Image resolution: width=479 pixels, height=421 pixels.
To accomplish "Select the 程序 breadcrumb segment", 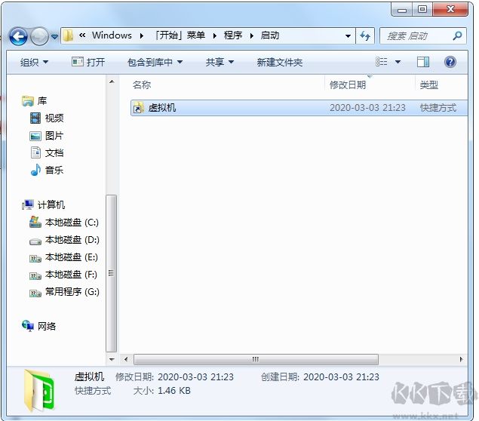I will [233, 35].
